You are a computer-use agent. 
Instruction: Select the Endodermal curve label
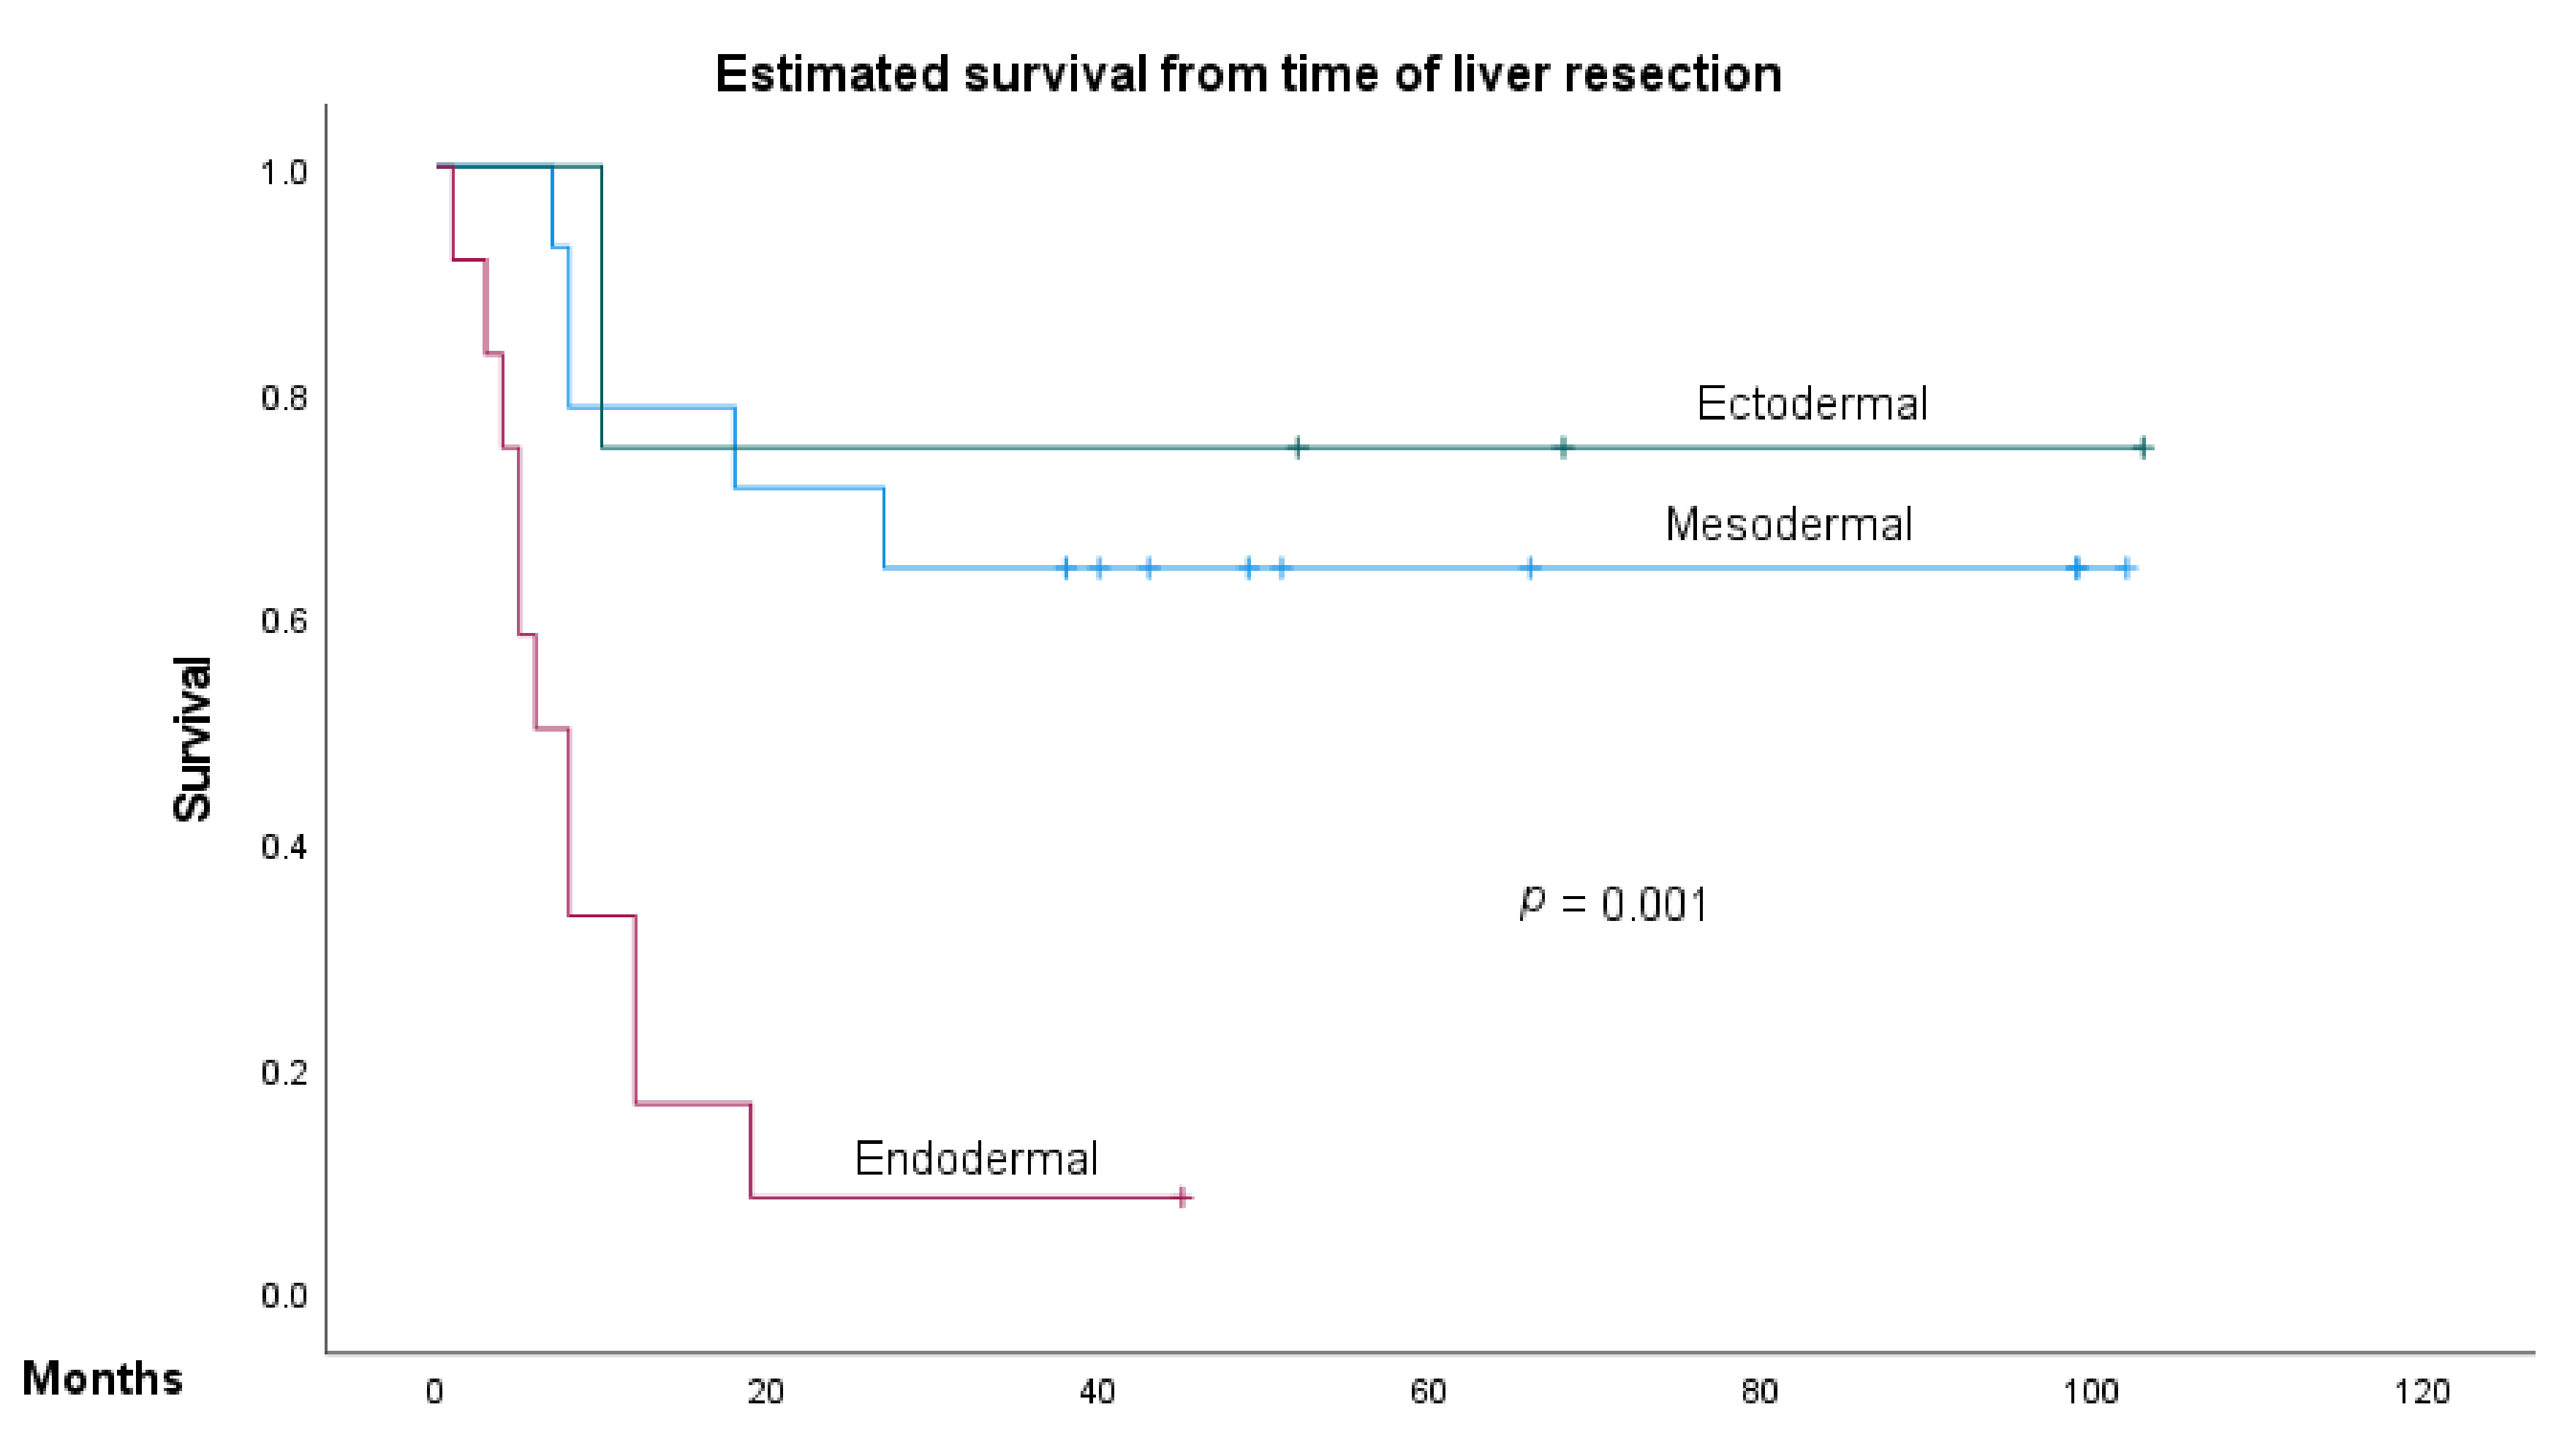(x=976, y=1159)
